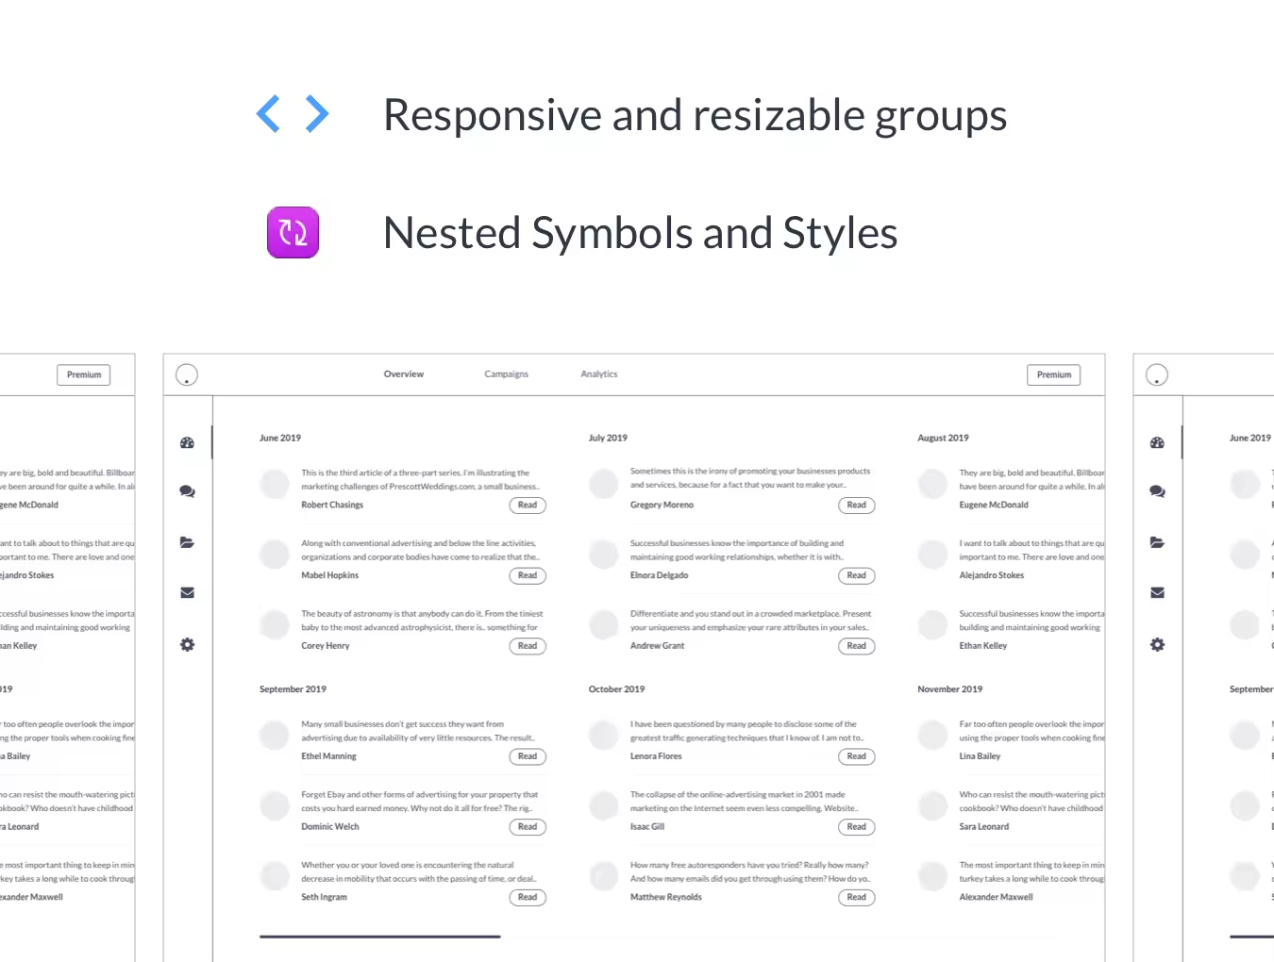Open the envelope mail icon in center sidebar
The width and height of the screenshot is (1274, 962).
click(187, 593)
